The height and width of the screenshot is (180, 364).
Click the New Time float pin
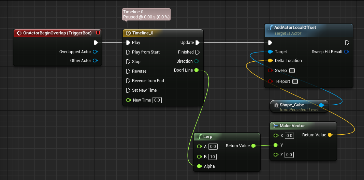[129, 100]
